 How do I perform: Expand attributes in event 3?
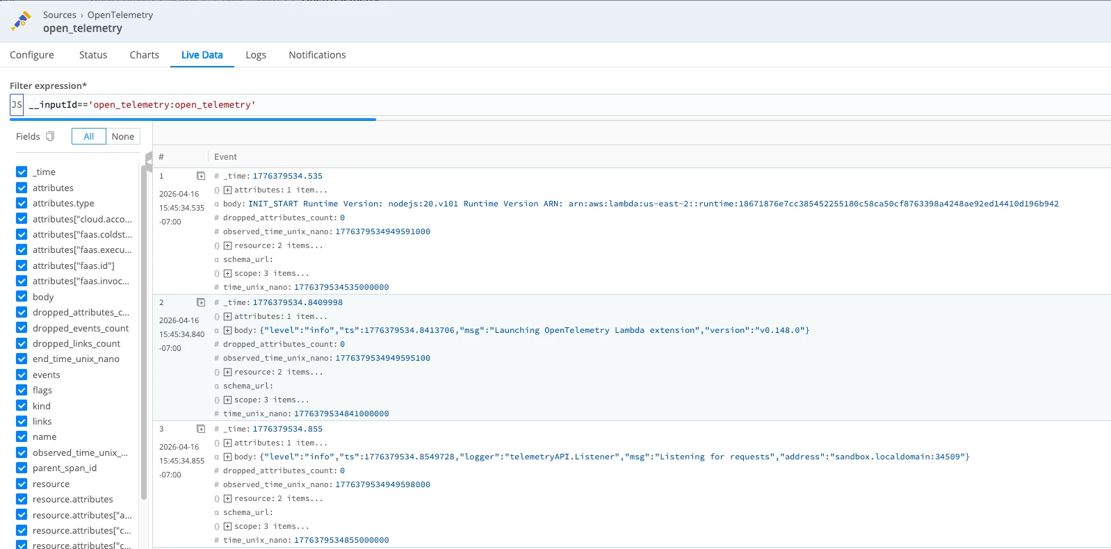[227, 443]
